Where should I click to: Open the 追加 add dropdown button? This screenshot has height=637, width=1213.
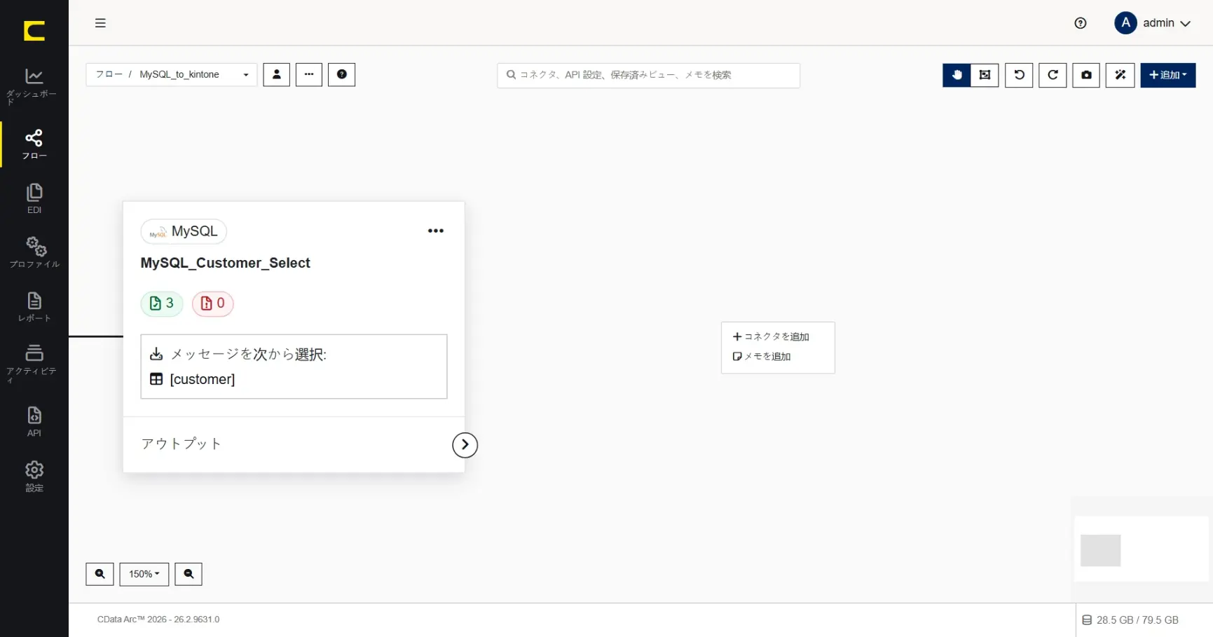(x=1167, y=75)
